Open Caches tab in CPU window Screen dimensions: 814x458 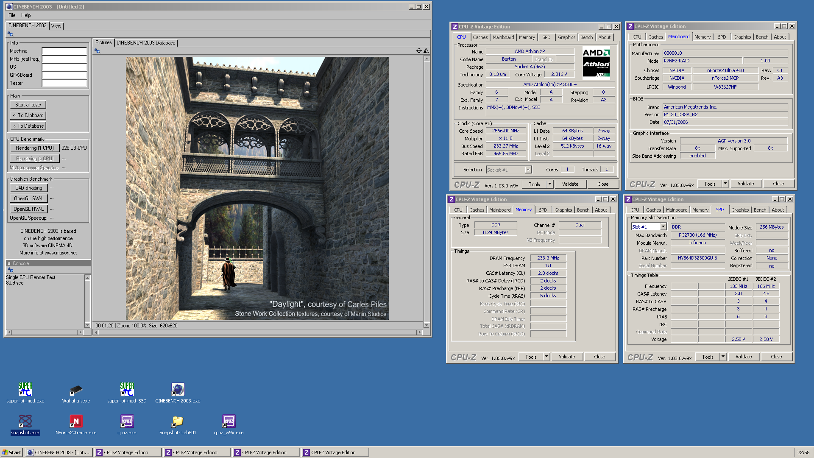(x=480, y=37)
